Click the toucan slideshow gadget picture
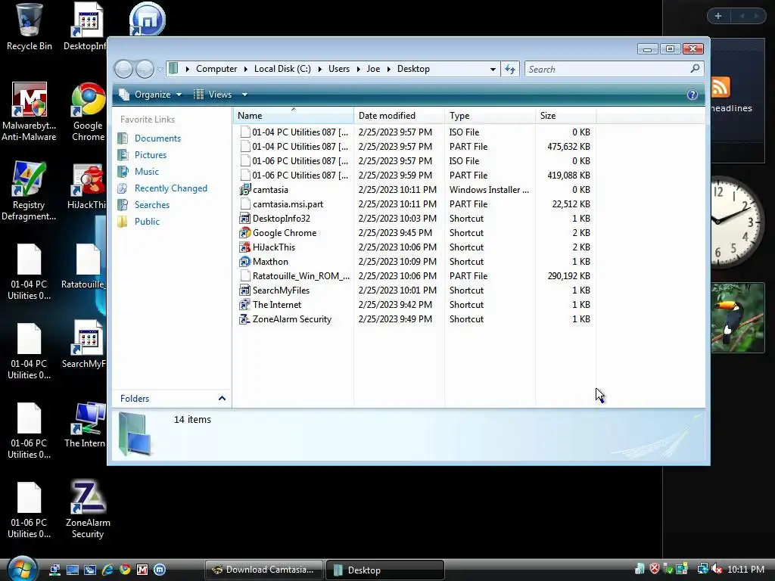Viewport: 775px width, 581px height. (737, 318)
